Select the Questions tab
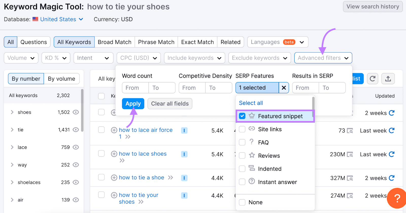This screenshot has height=213, width=406. (33, 42)
